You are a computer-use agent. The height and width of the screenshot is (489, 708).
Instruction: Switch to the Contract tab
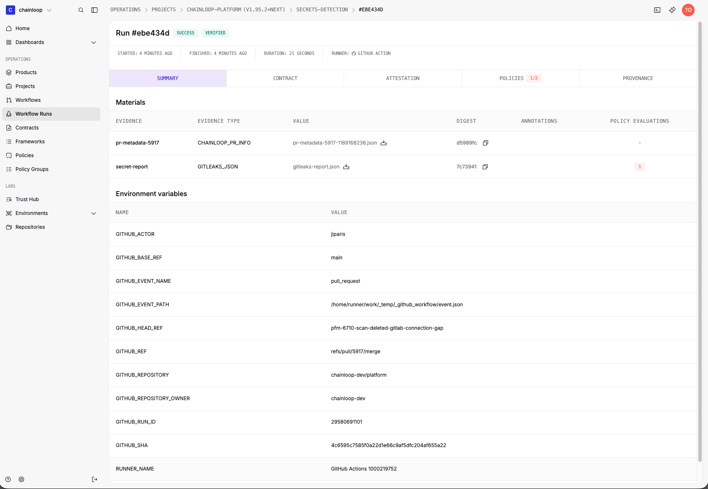click(x=285, y=78)
